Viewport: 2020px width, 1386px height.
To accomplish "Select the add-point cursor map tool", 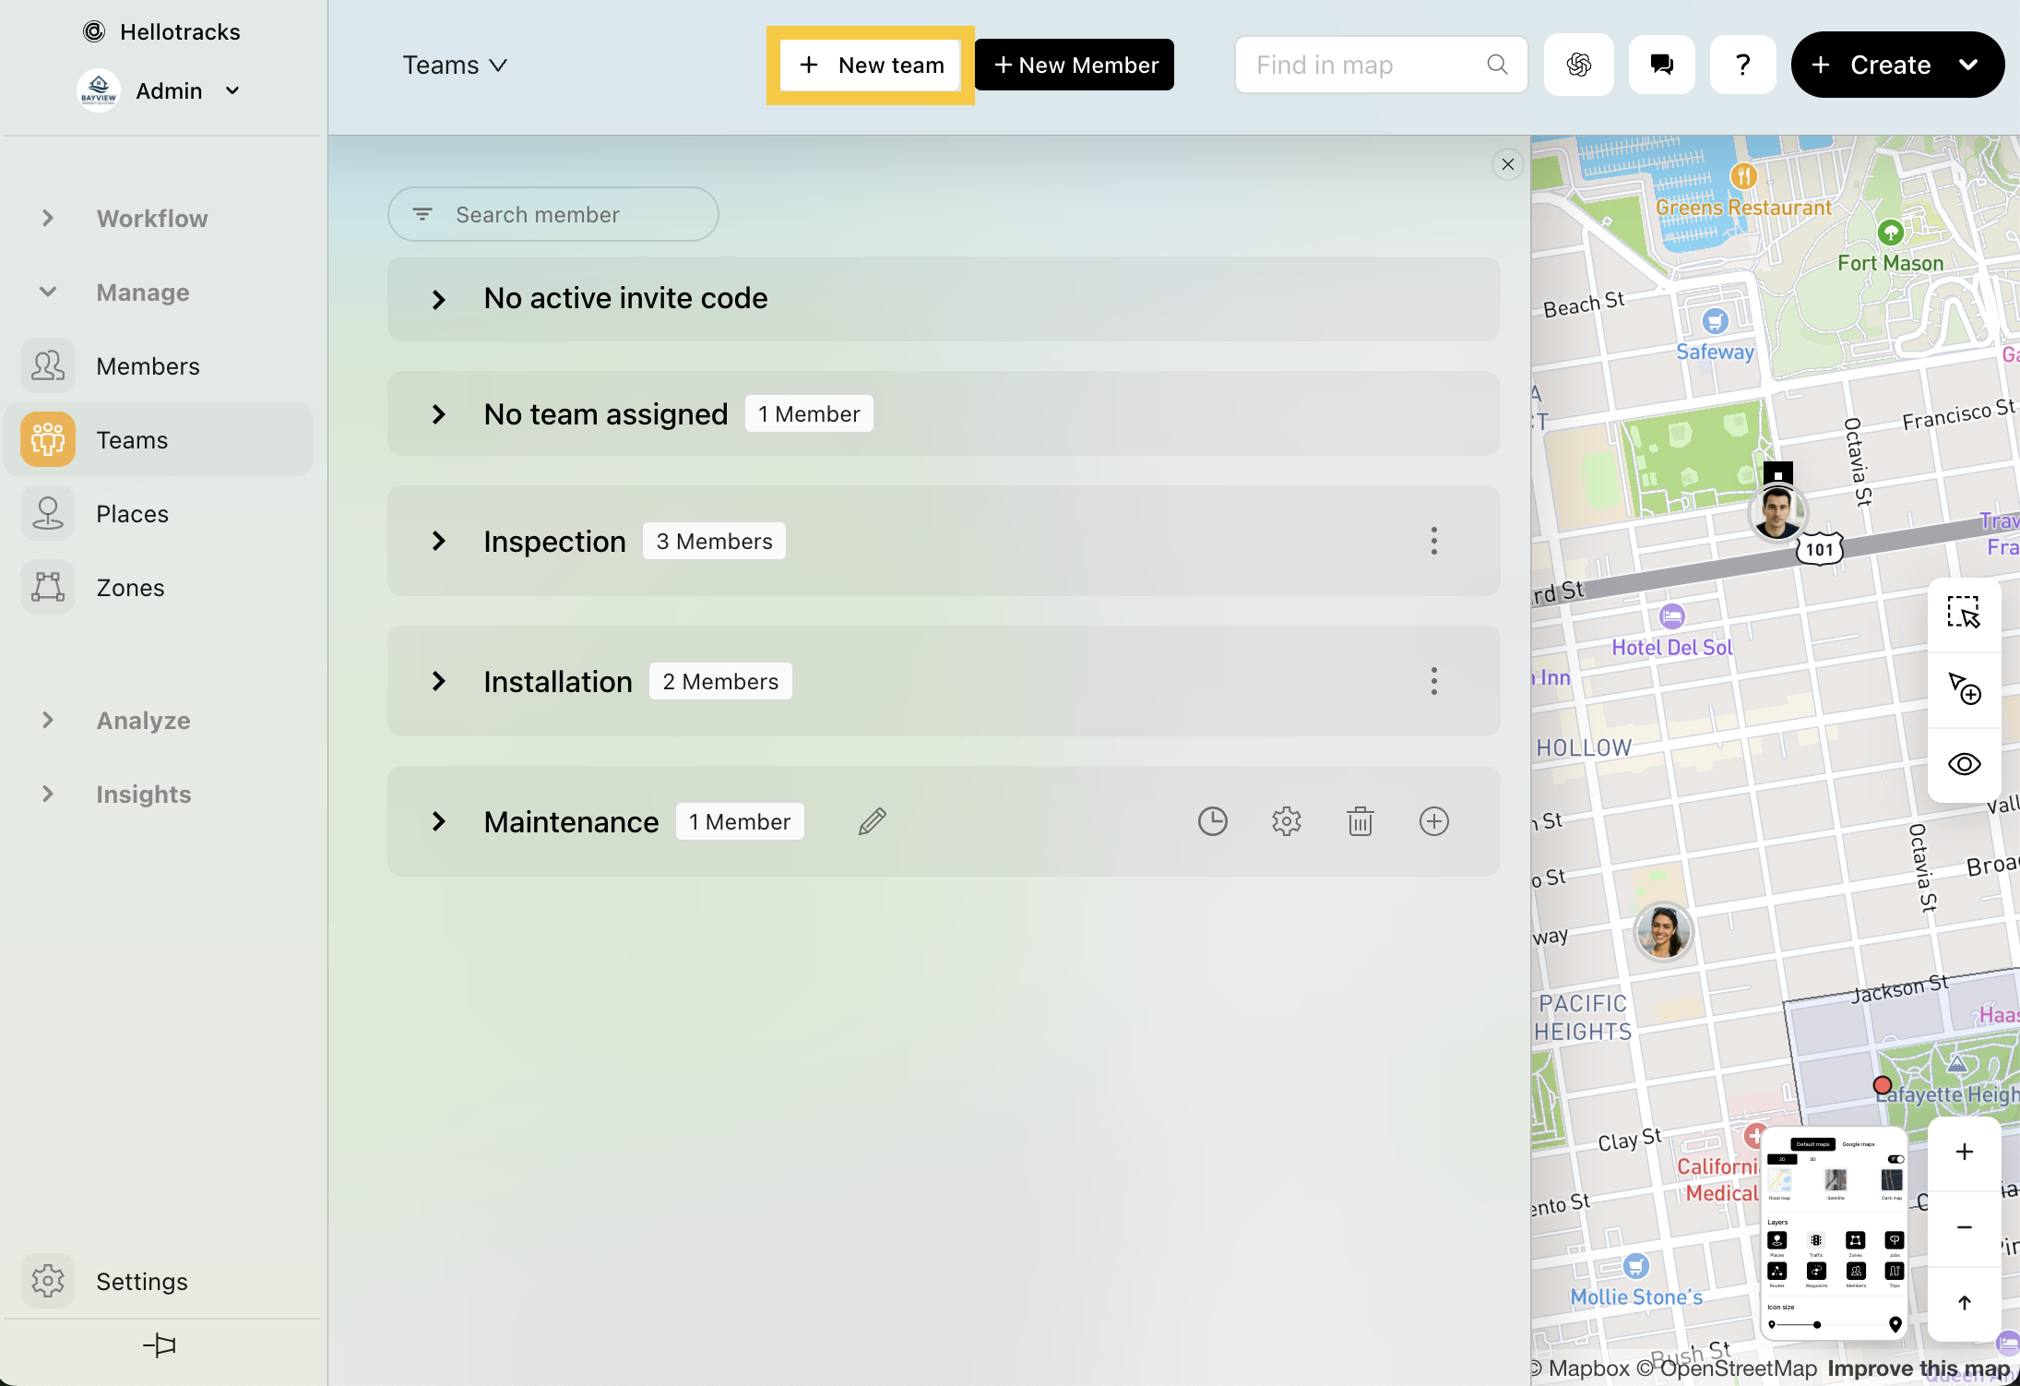I will click(1964, 688).
